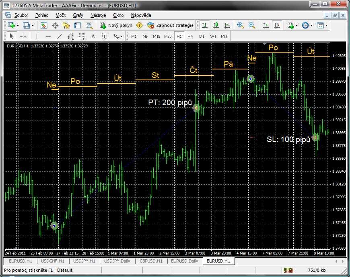350x277 pixels.
Task: Select the Equidistant Channel tool
Action: [x=70, y=36]
